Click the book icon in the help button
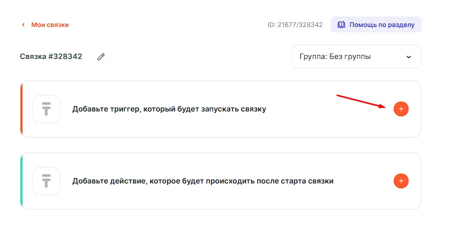The width and height of the screenshot is (450, 248). [341, 24]
